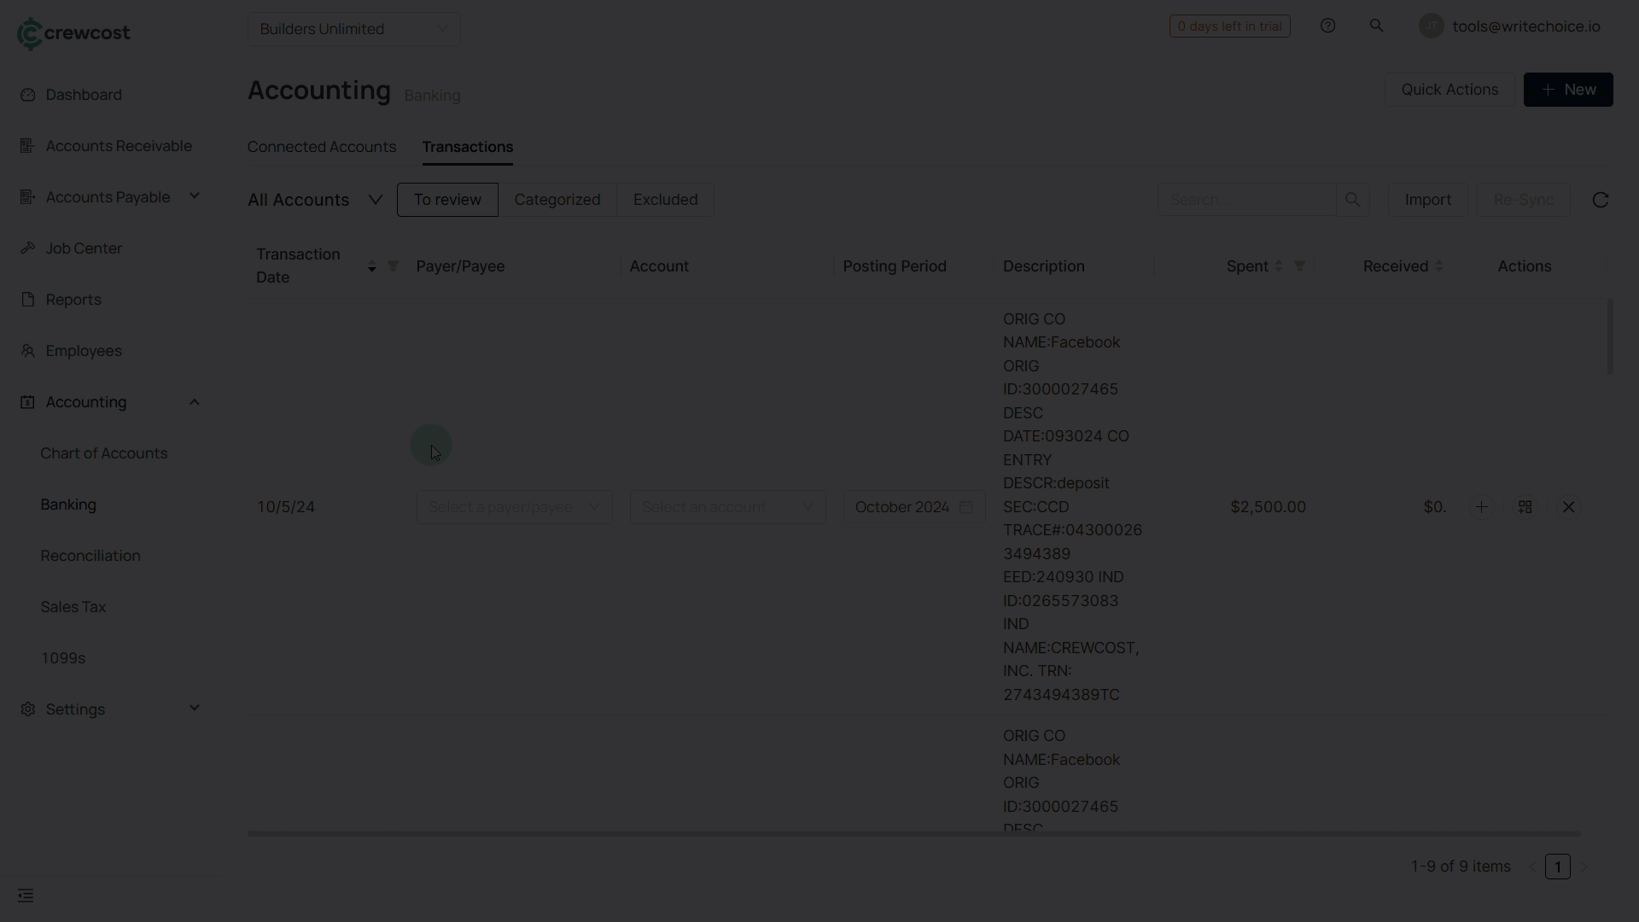Click the help question mark icon
This screenshot has height=922, width=1639.
(x=1327, y=26)
